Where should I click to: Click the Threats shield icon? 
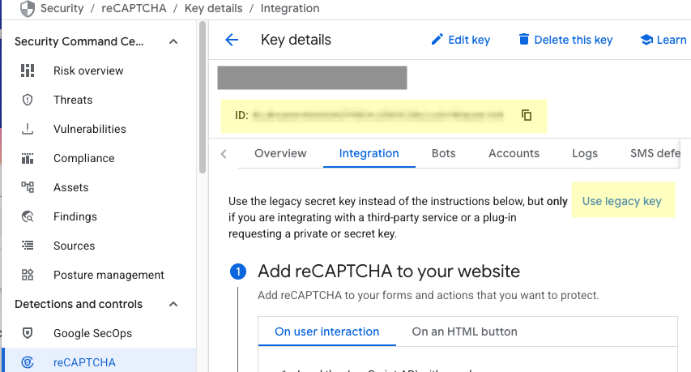coord(28,100)
